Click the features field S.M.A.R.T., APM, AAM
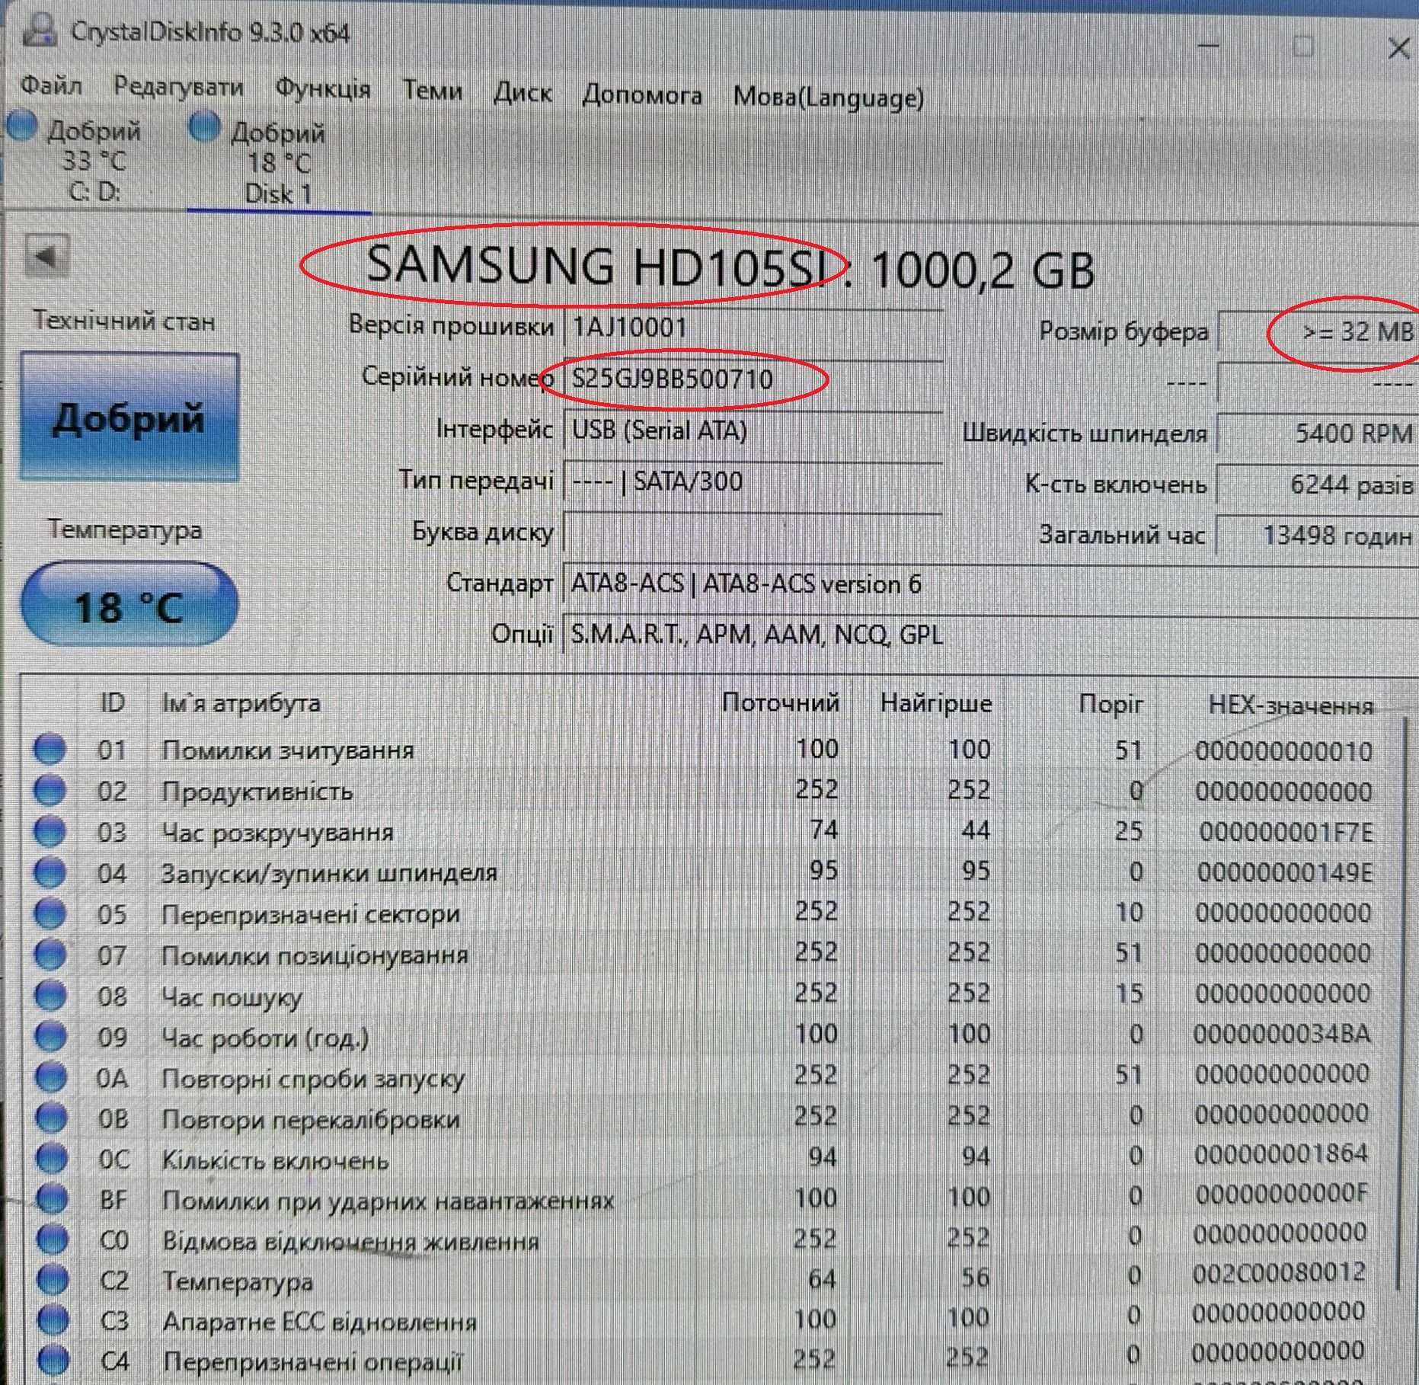 click(990, 635)
